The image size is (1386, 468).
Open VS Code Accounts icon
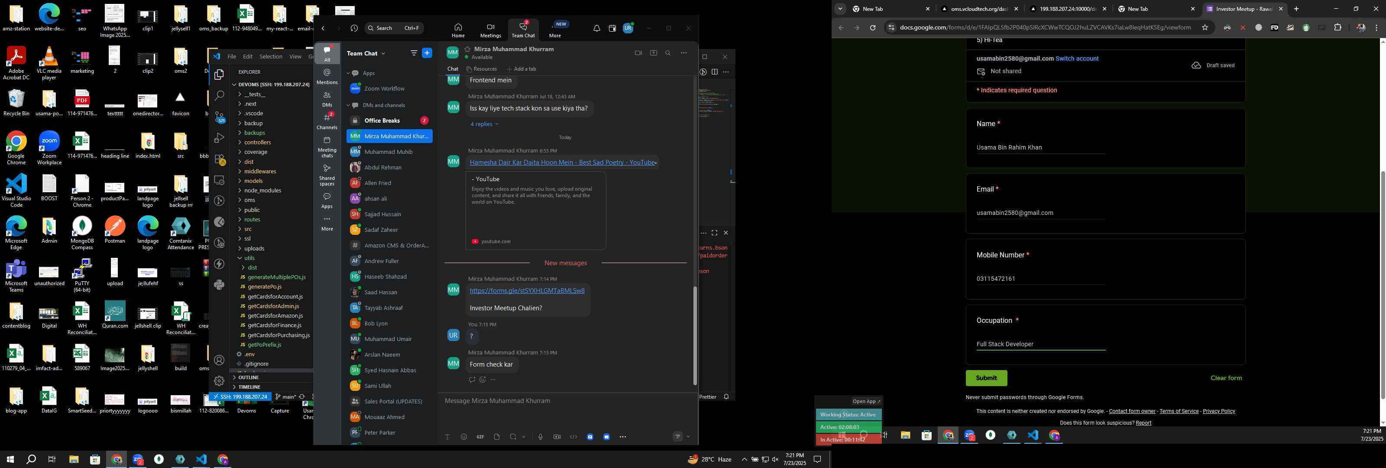pyautogui.click(x=219, y=360)
